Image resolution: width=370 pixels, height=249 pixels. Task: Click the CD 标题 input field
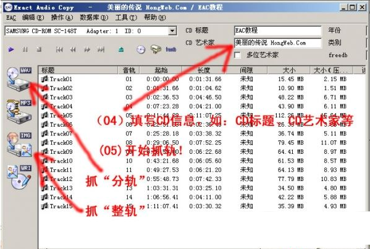click(x=278, y=31)
